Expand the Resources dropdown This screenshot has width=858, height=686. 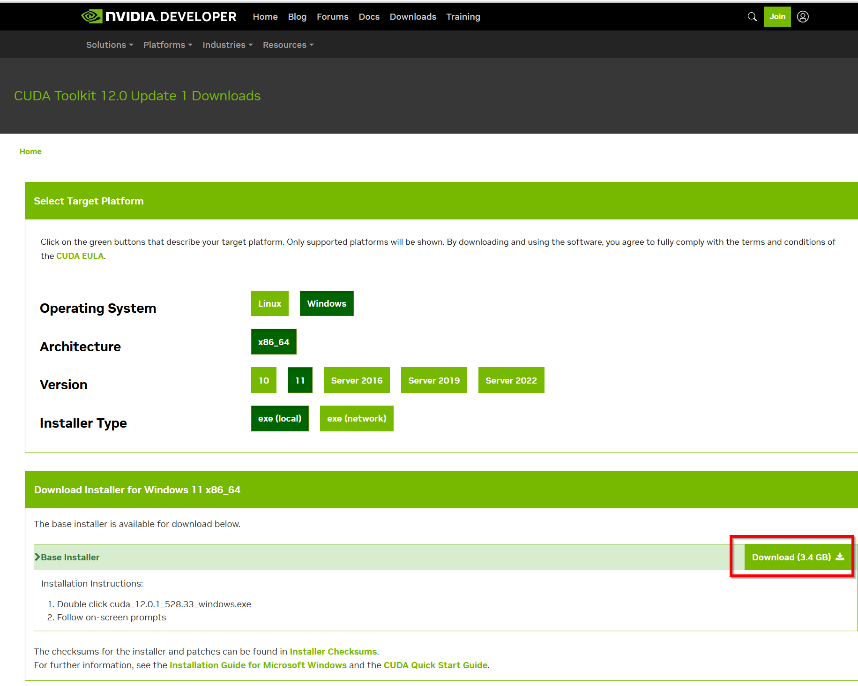pyautogui.click(x=288, y=45)
